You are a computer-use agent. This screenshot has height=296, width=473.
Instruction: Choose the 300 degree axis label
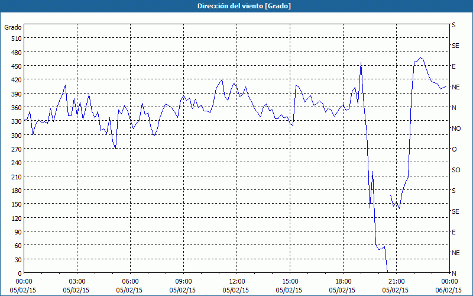(17, 136)
